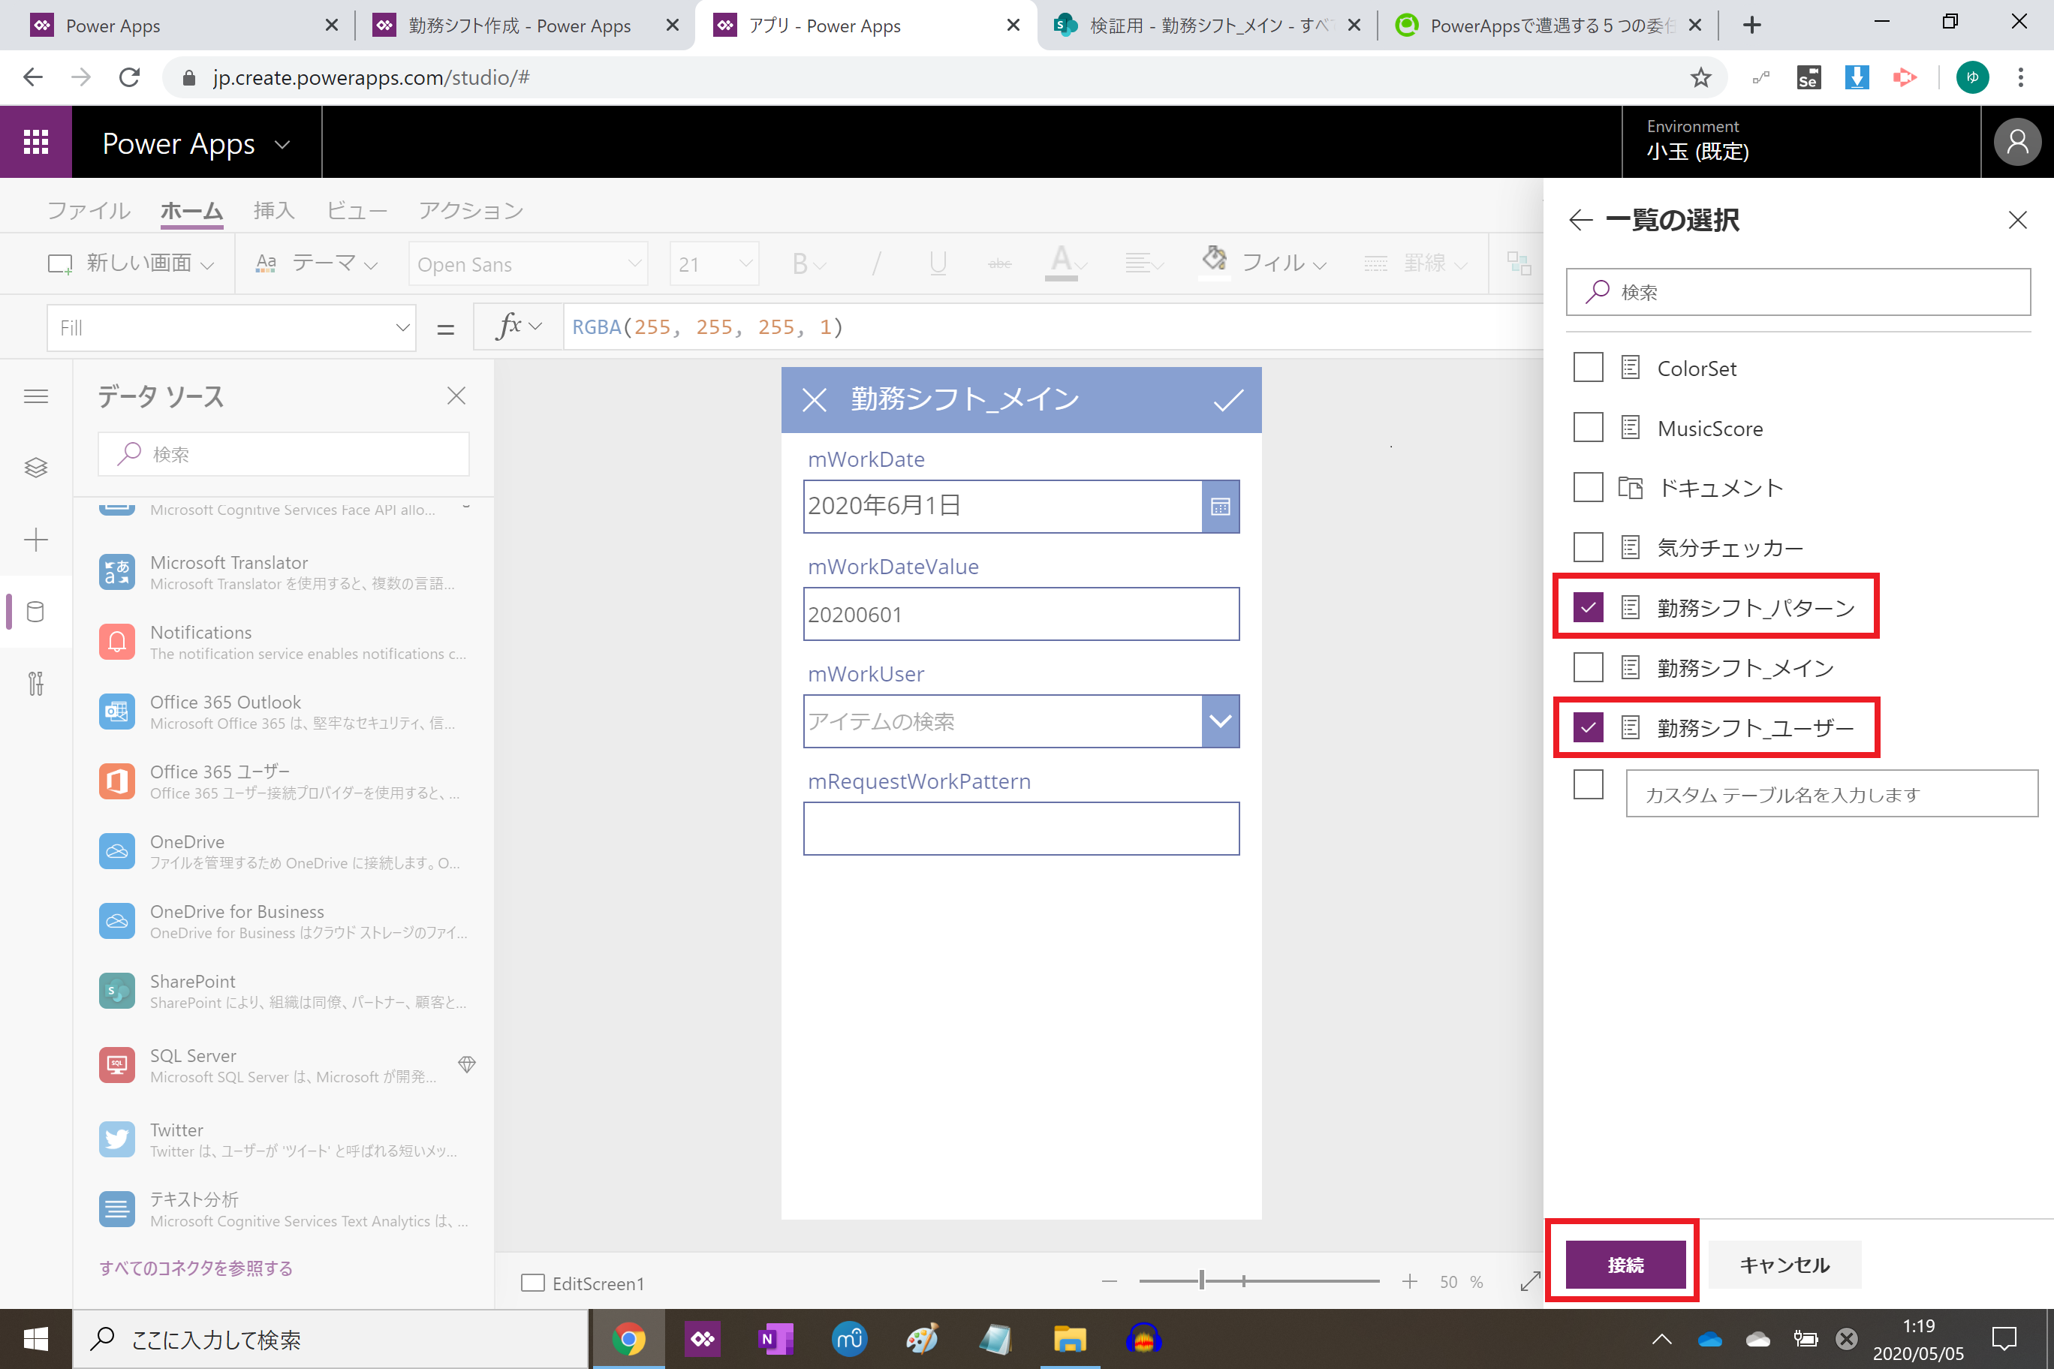Uncheck the 勤務シフト_ユーザー checkbox

(1588, 727)
